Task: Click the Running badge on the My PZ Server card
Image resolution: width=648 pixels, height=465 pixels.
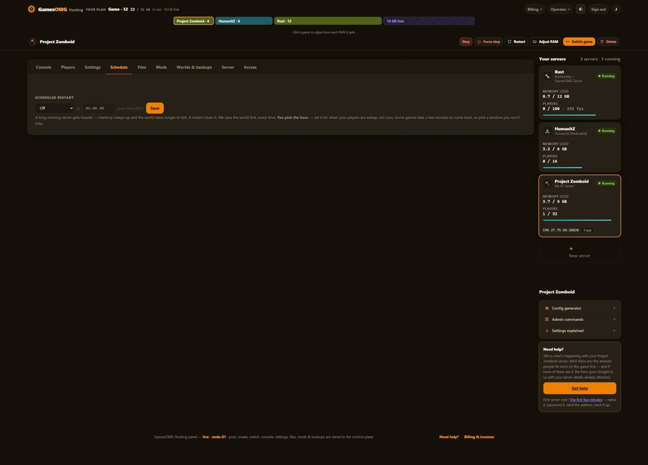Action: [x=606, y=183]
